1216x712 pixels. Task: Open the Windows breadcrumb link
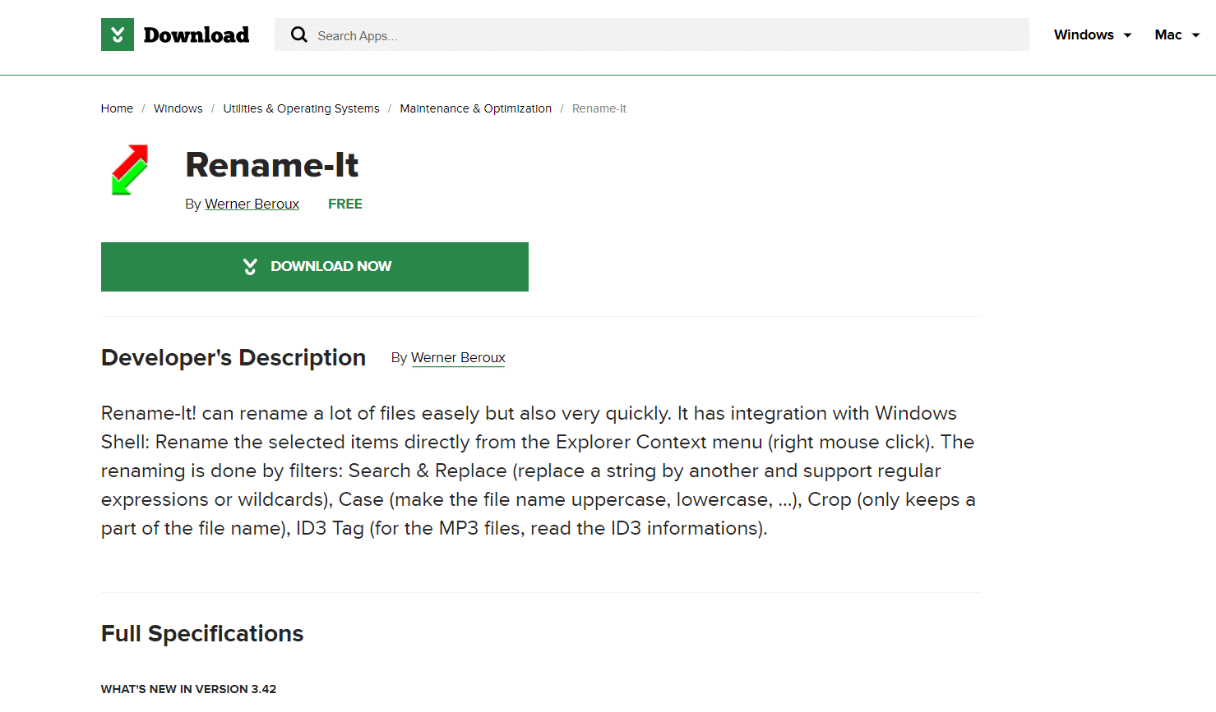pos(178,108)
